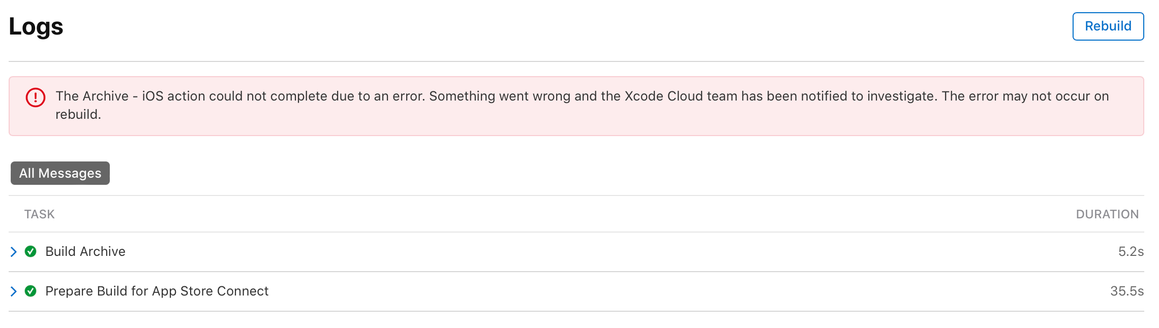The width and height of the screenshot is (1159, 328).
Task: Click the red error alert icon
Action: tap(36, 97)
